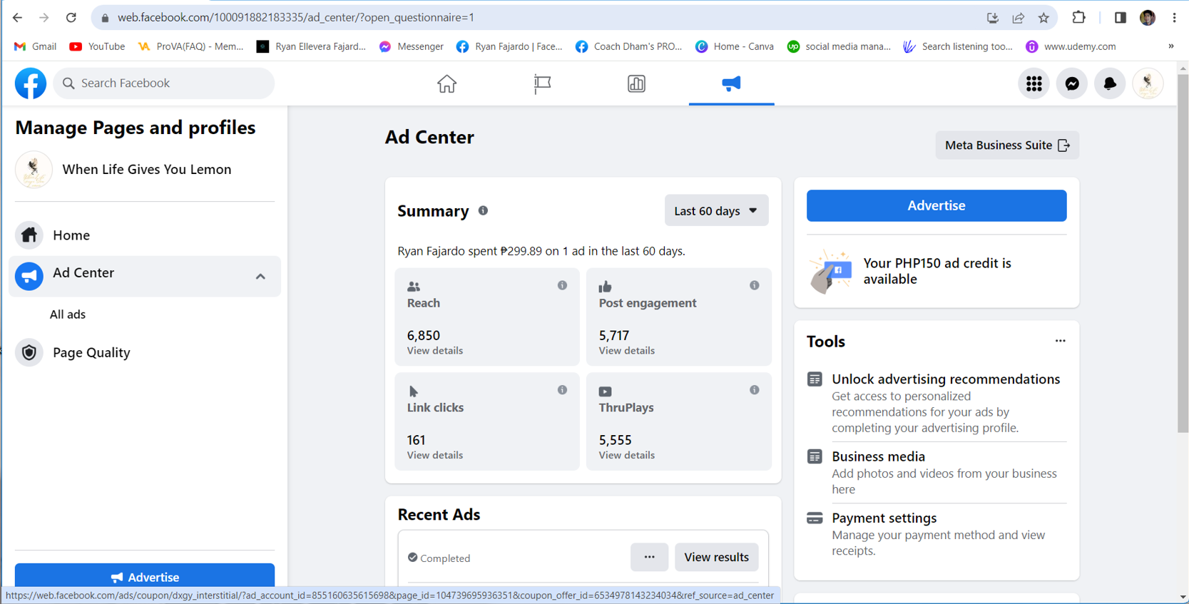The height and width of the screenshot is (604, 1189).
Task: Go to the Facebook Home feed icon
Action: [x=446, y=83]
